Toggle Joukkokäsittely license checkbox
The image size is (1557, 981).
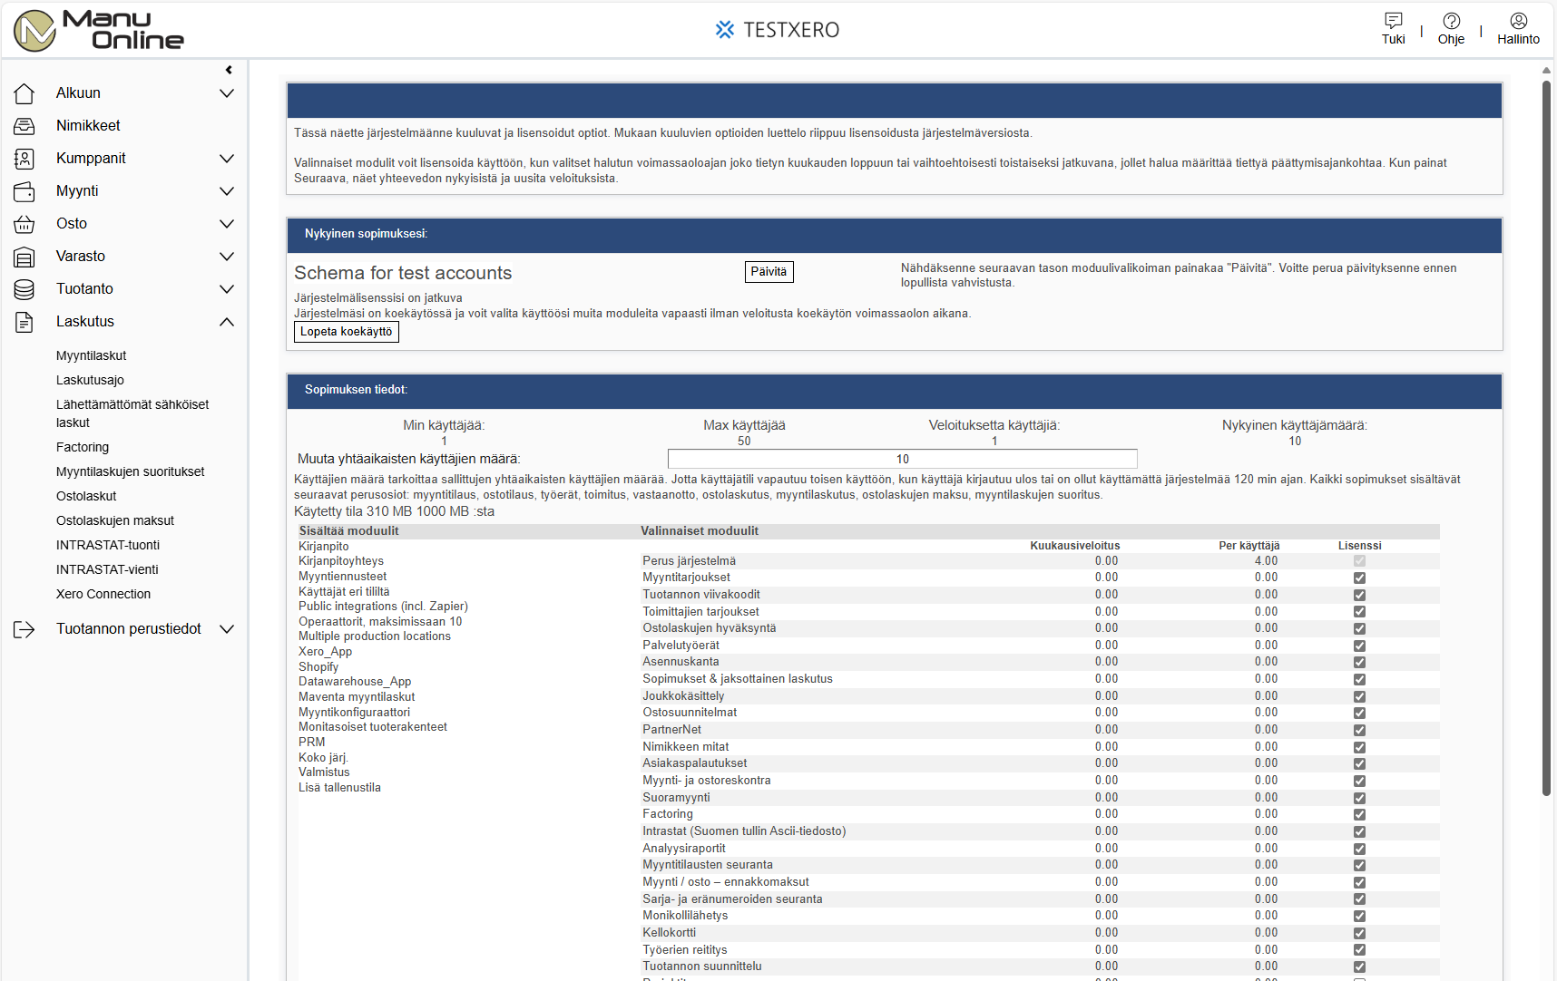1359,696
